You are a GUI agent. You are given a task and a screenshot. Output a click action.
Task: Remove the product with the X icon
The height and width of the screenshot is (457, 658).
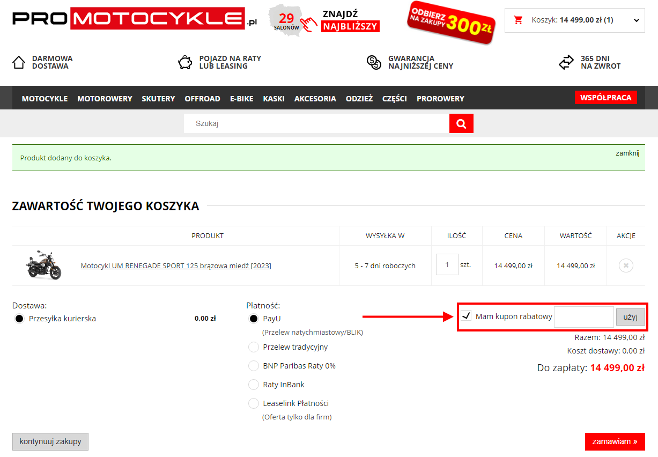[x=626, y=266]
